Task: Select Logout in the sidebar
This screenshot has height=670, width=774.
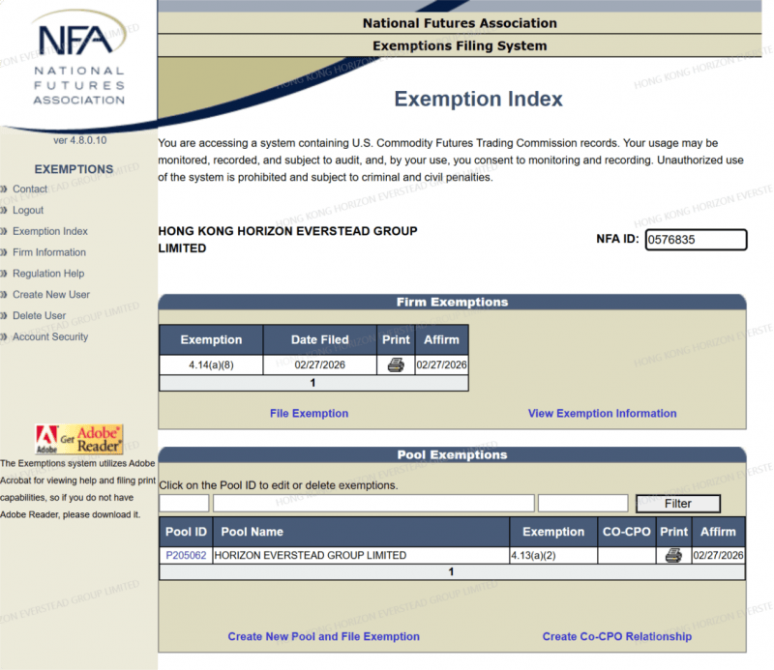Action: click(x=27, y=211)
